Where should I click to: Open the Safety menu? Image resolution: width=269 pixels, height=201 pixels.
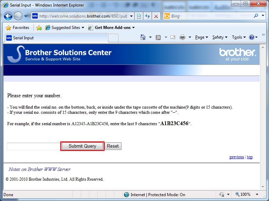[x=220, y=37]
